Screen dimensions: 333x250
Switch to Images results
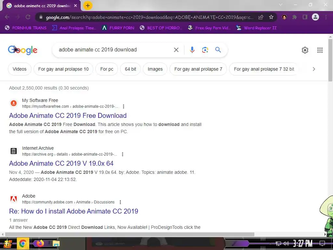[155, 69]
